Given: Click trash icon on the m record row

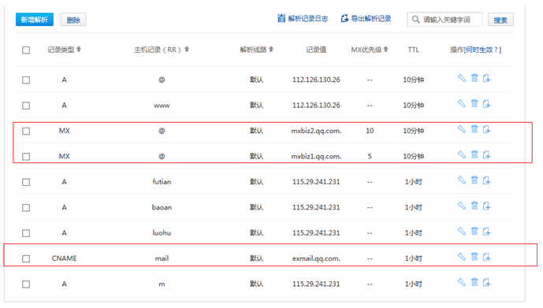Looking at the screenshot, I should pyautogui.click(x=474, y=282).
